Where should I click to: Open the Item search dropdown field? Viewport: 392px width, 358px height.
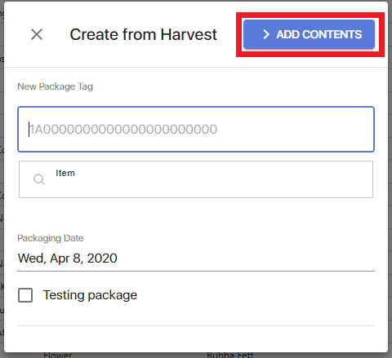(196, 179)
